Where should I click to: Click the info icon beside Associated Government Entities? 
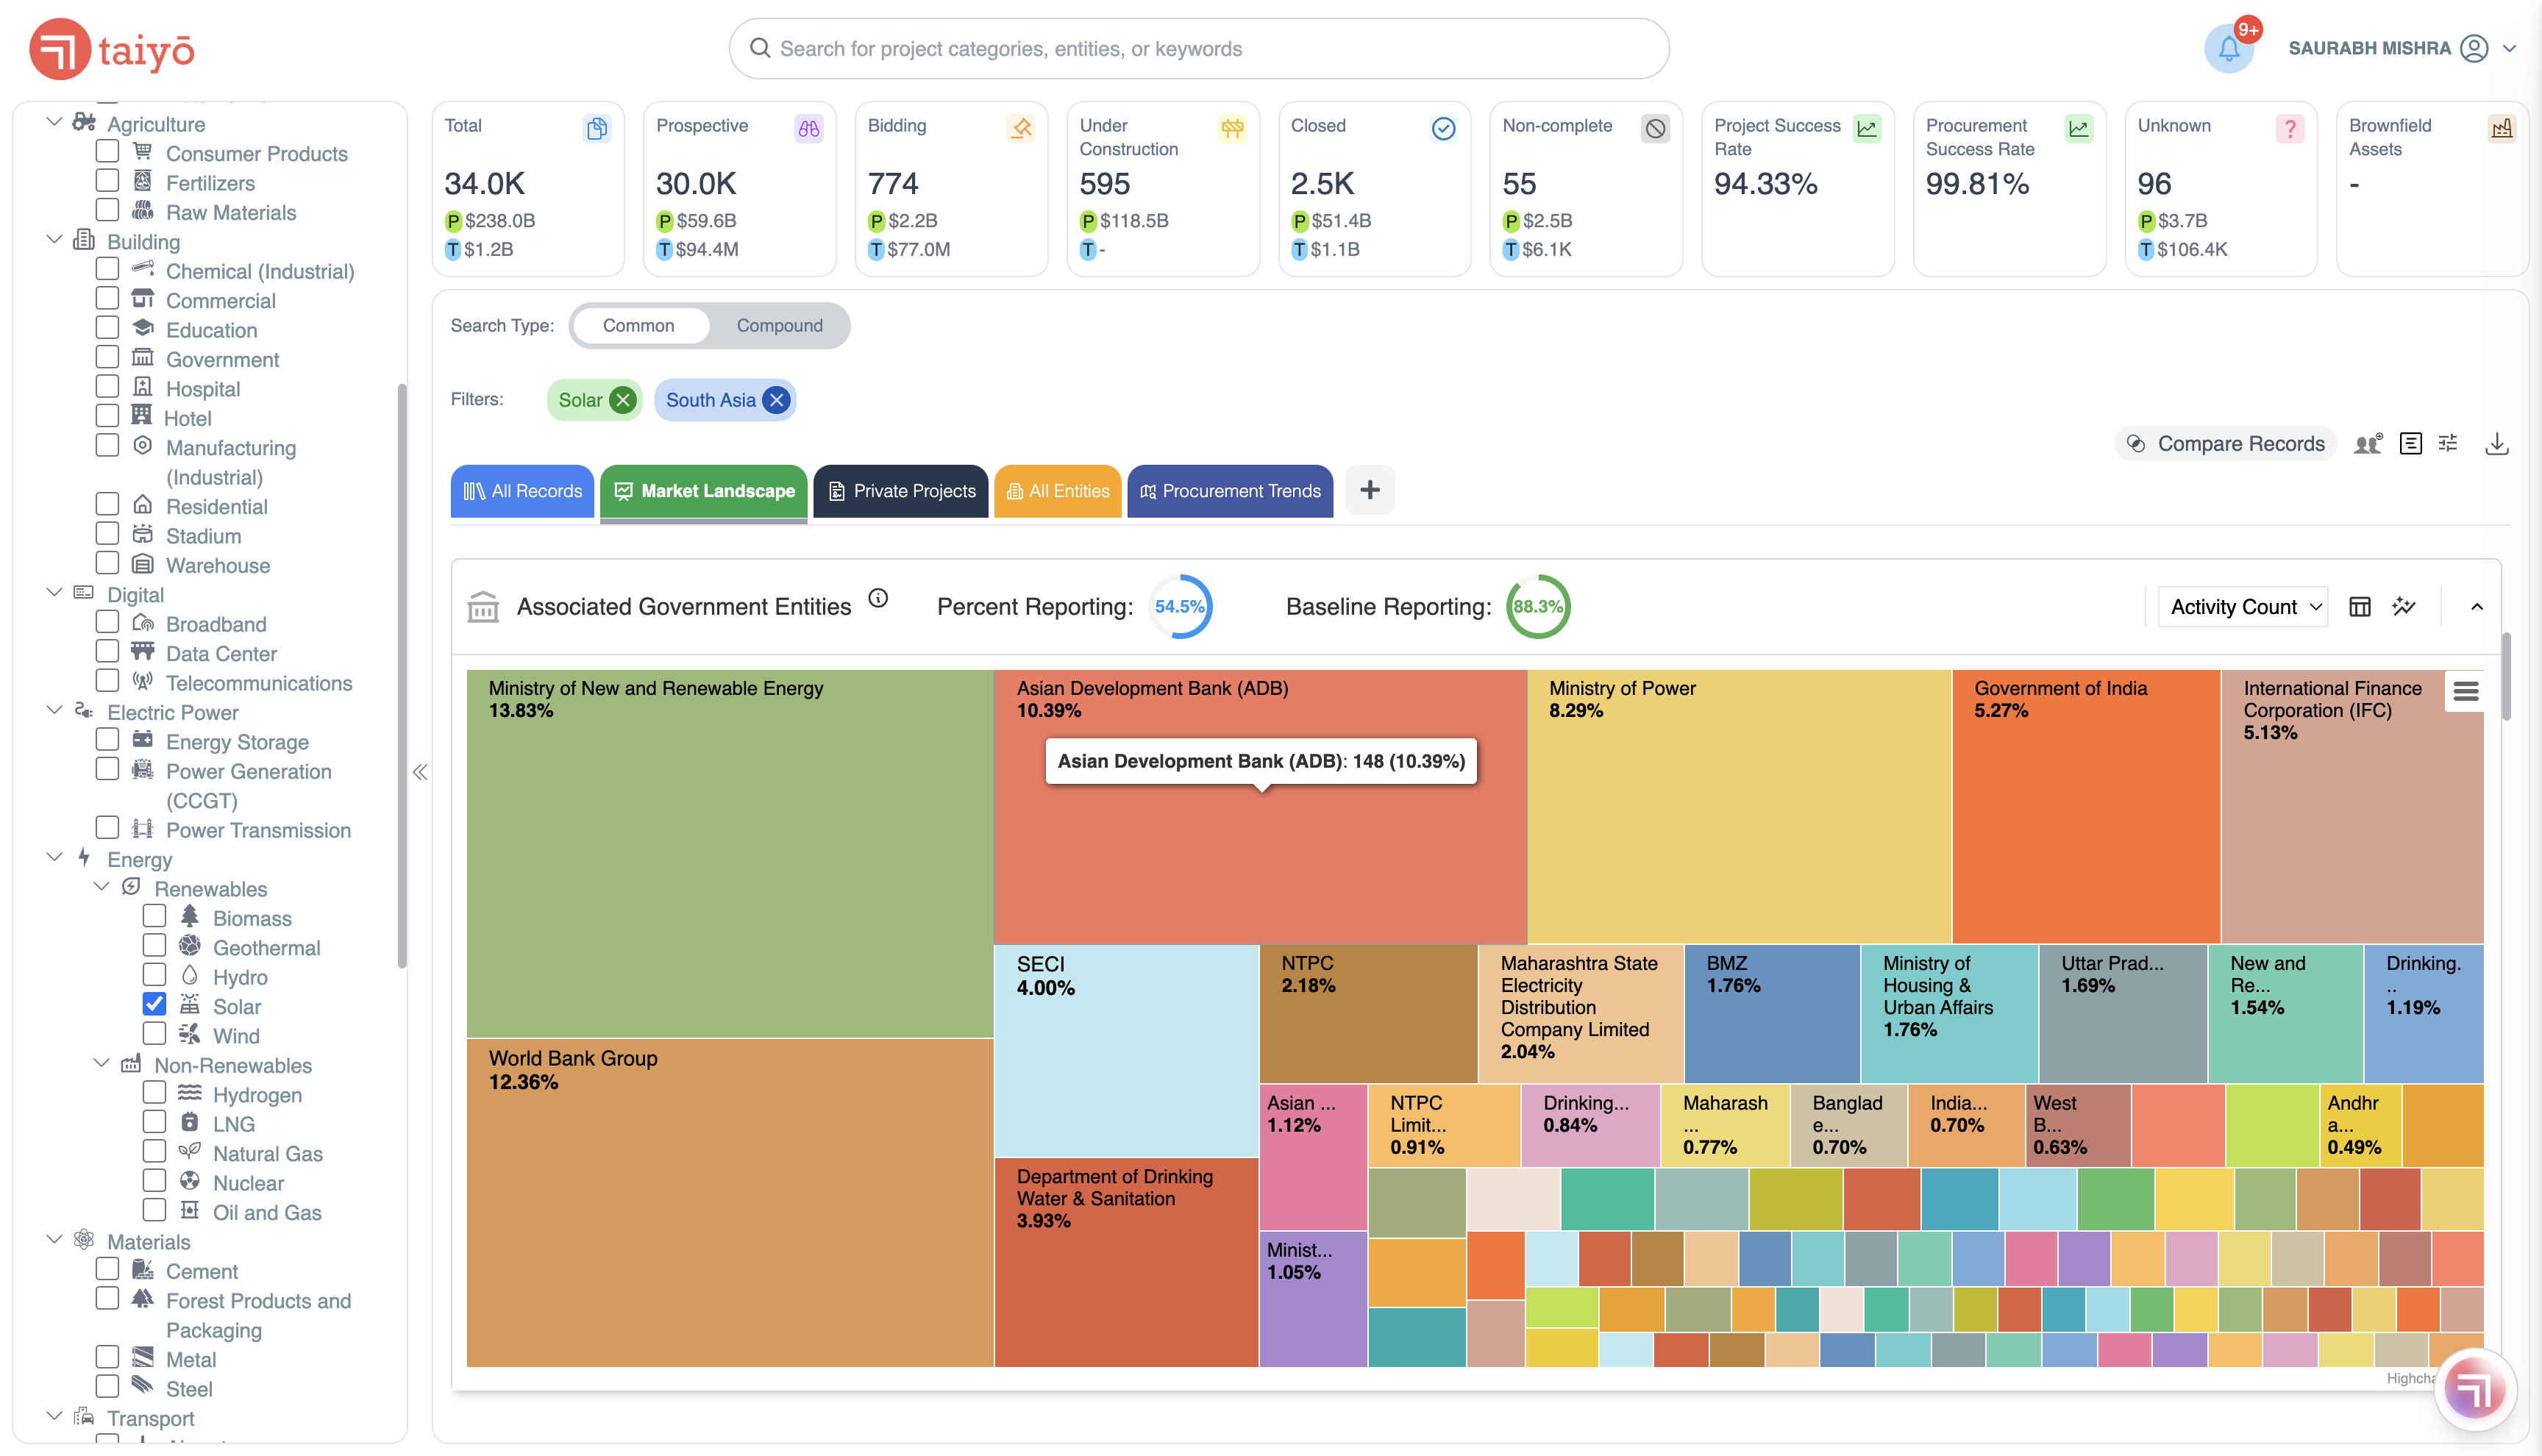click(x=878, y=598)
